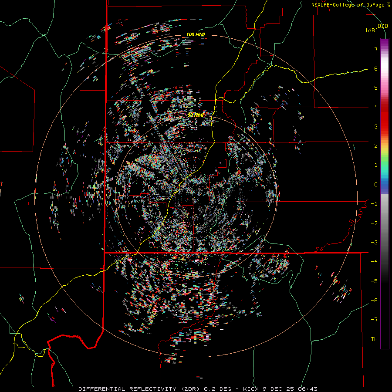Select the negative 1 scale label
392x392 pixels.
(374, 204)
